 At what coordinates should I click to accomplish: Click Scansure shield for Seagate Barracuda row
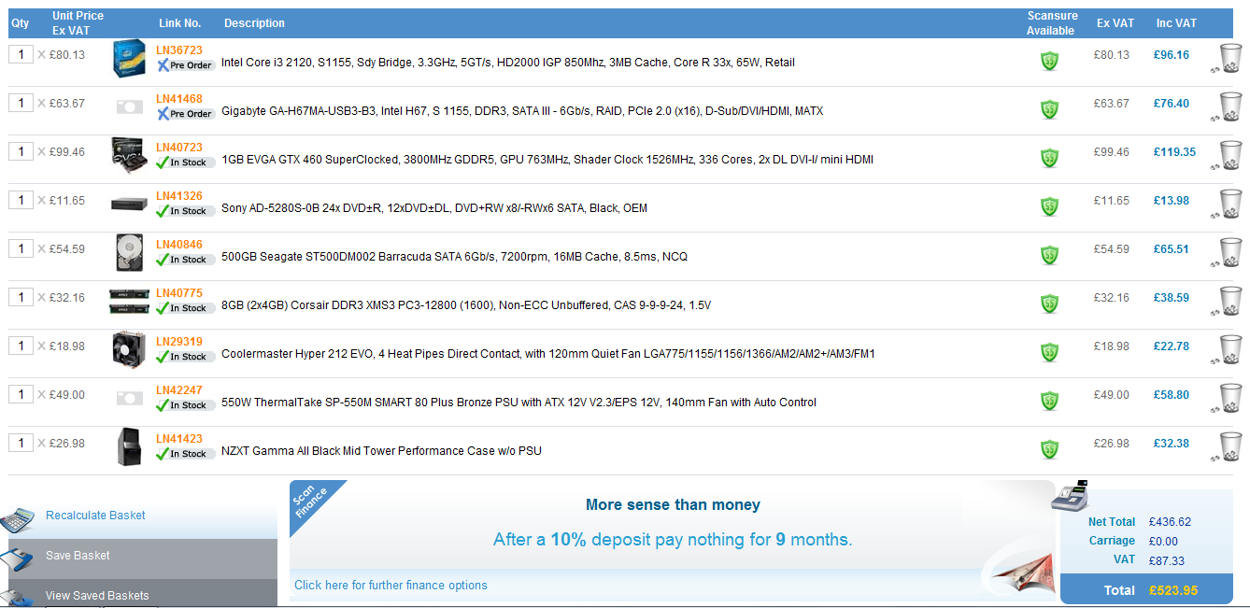point(1050,256)
